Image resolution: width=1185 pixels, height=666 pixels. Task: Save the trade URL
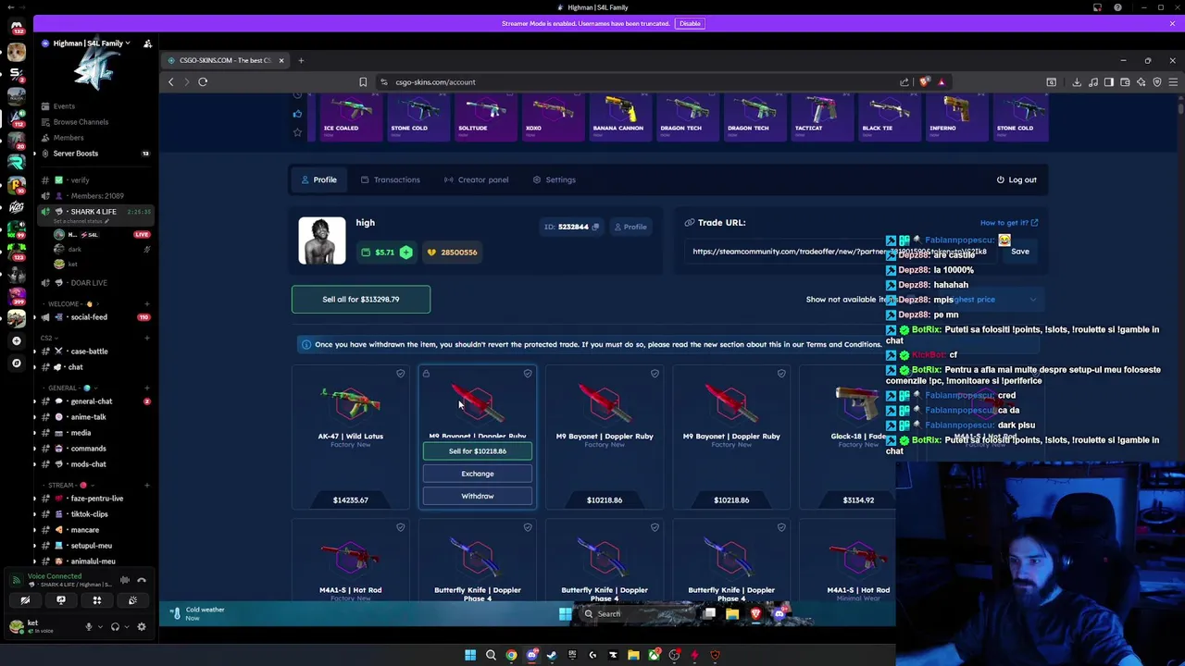tap(1019, 252)
